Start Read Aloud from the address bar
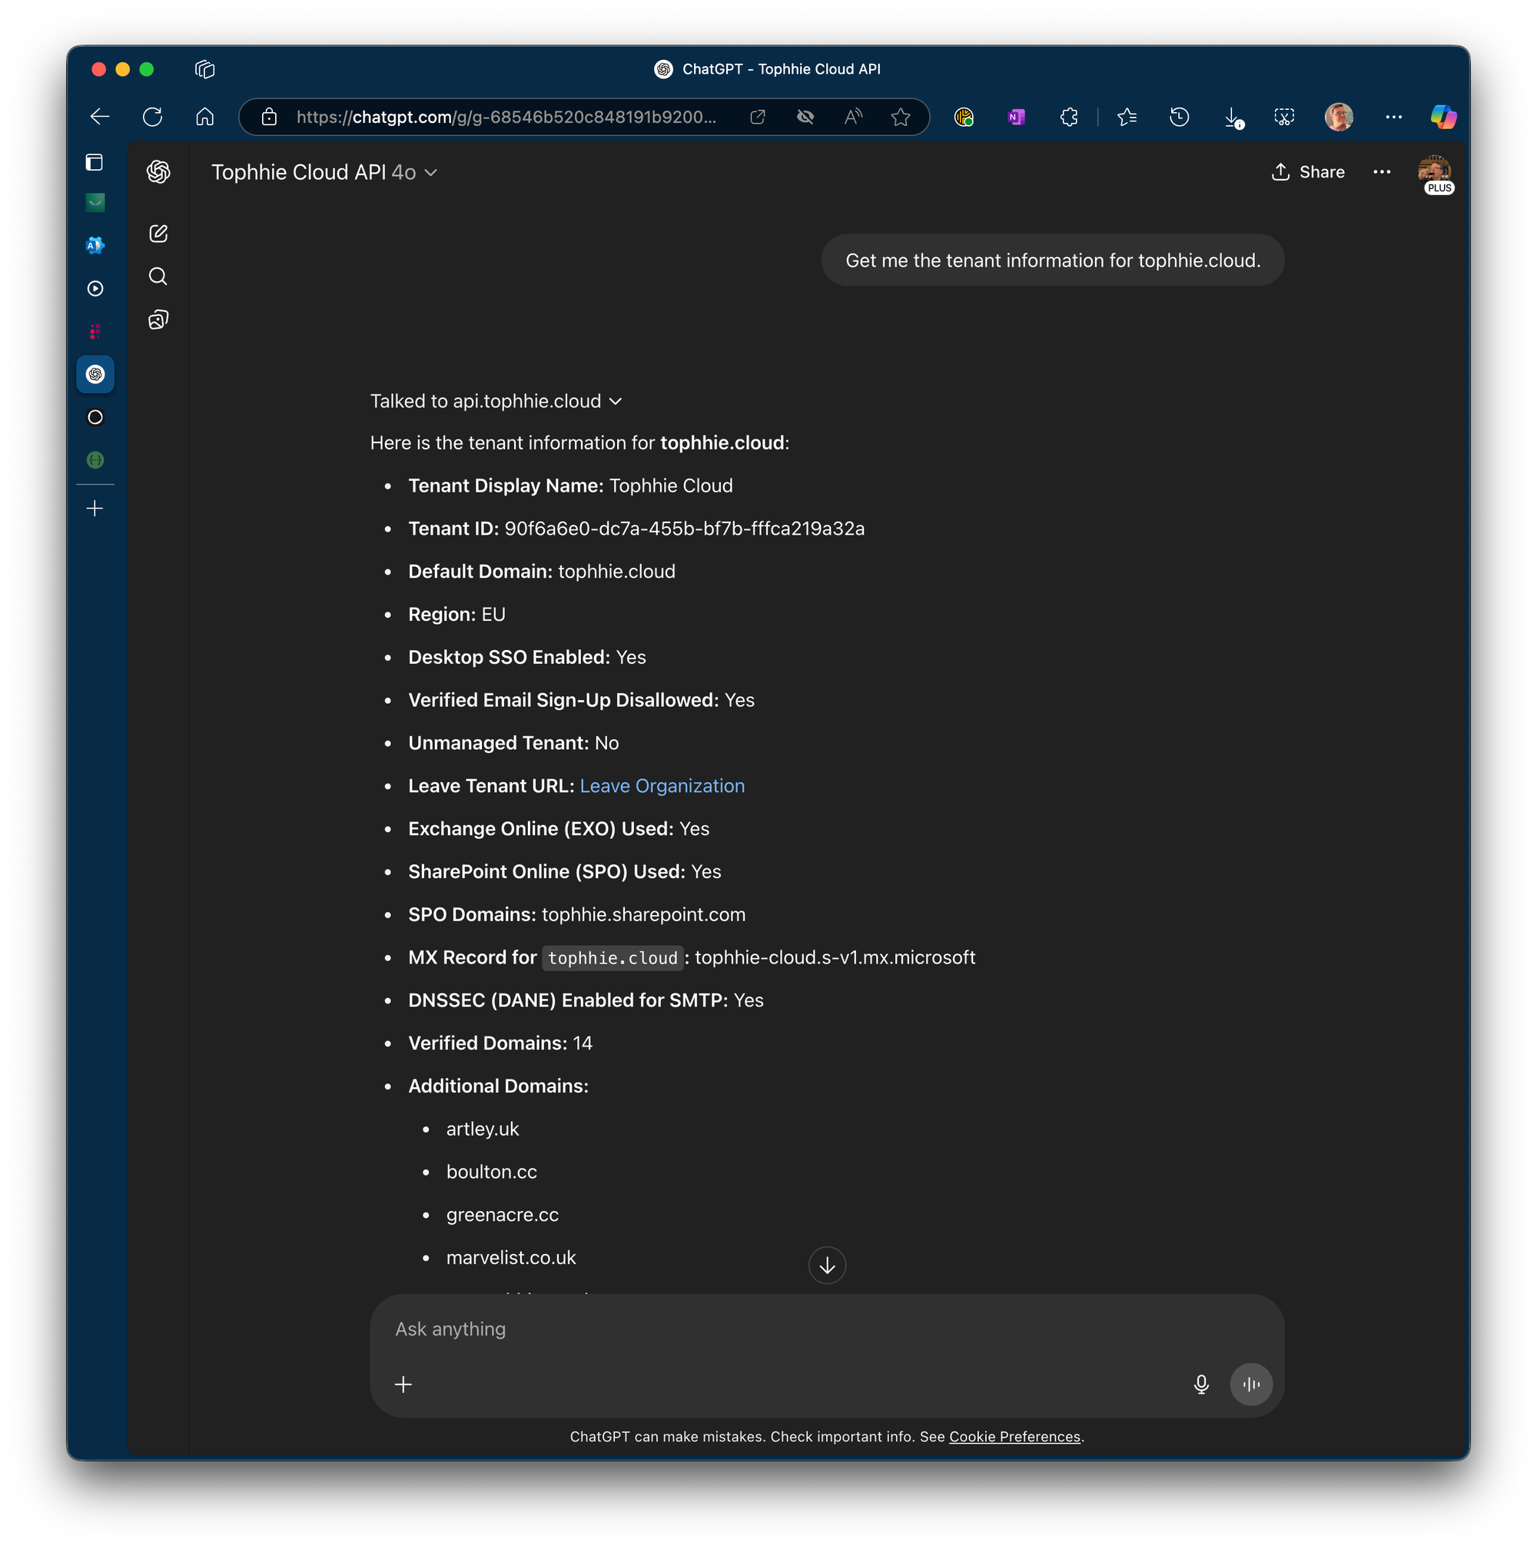This screenshot has height=1549, width=1537. point(853,117)
